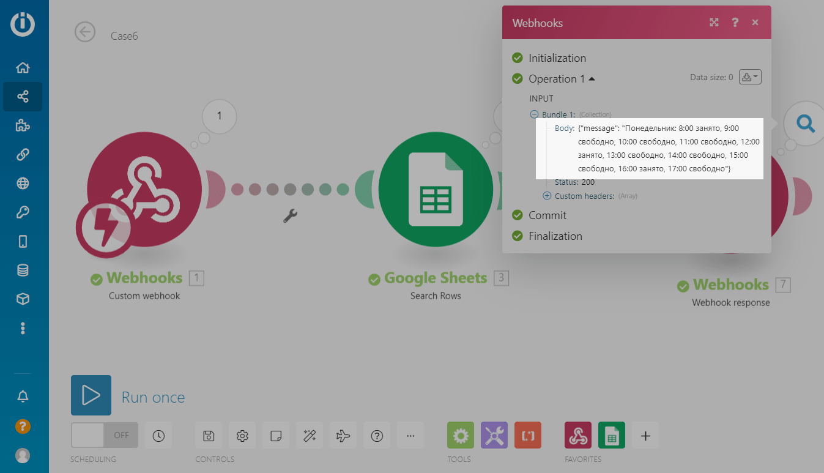Open the Keys icon in sidebar
824x473 pixels.
(23, 212)
